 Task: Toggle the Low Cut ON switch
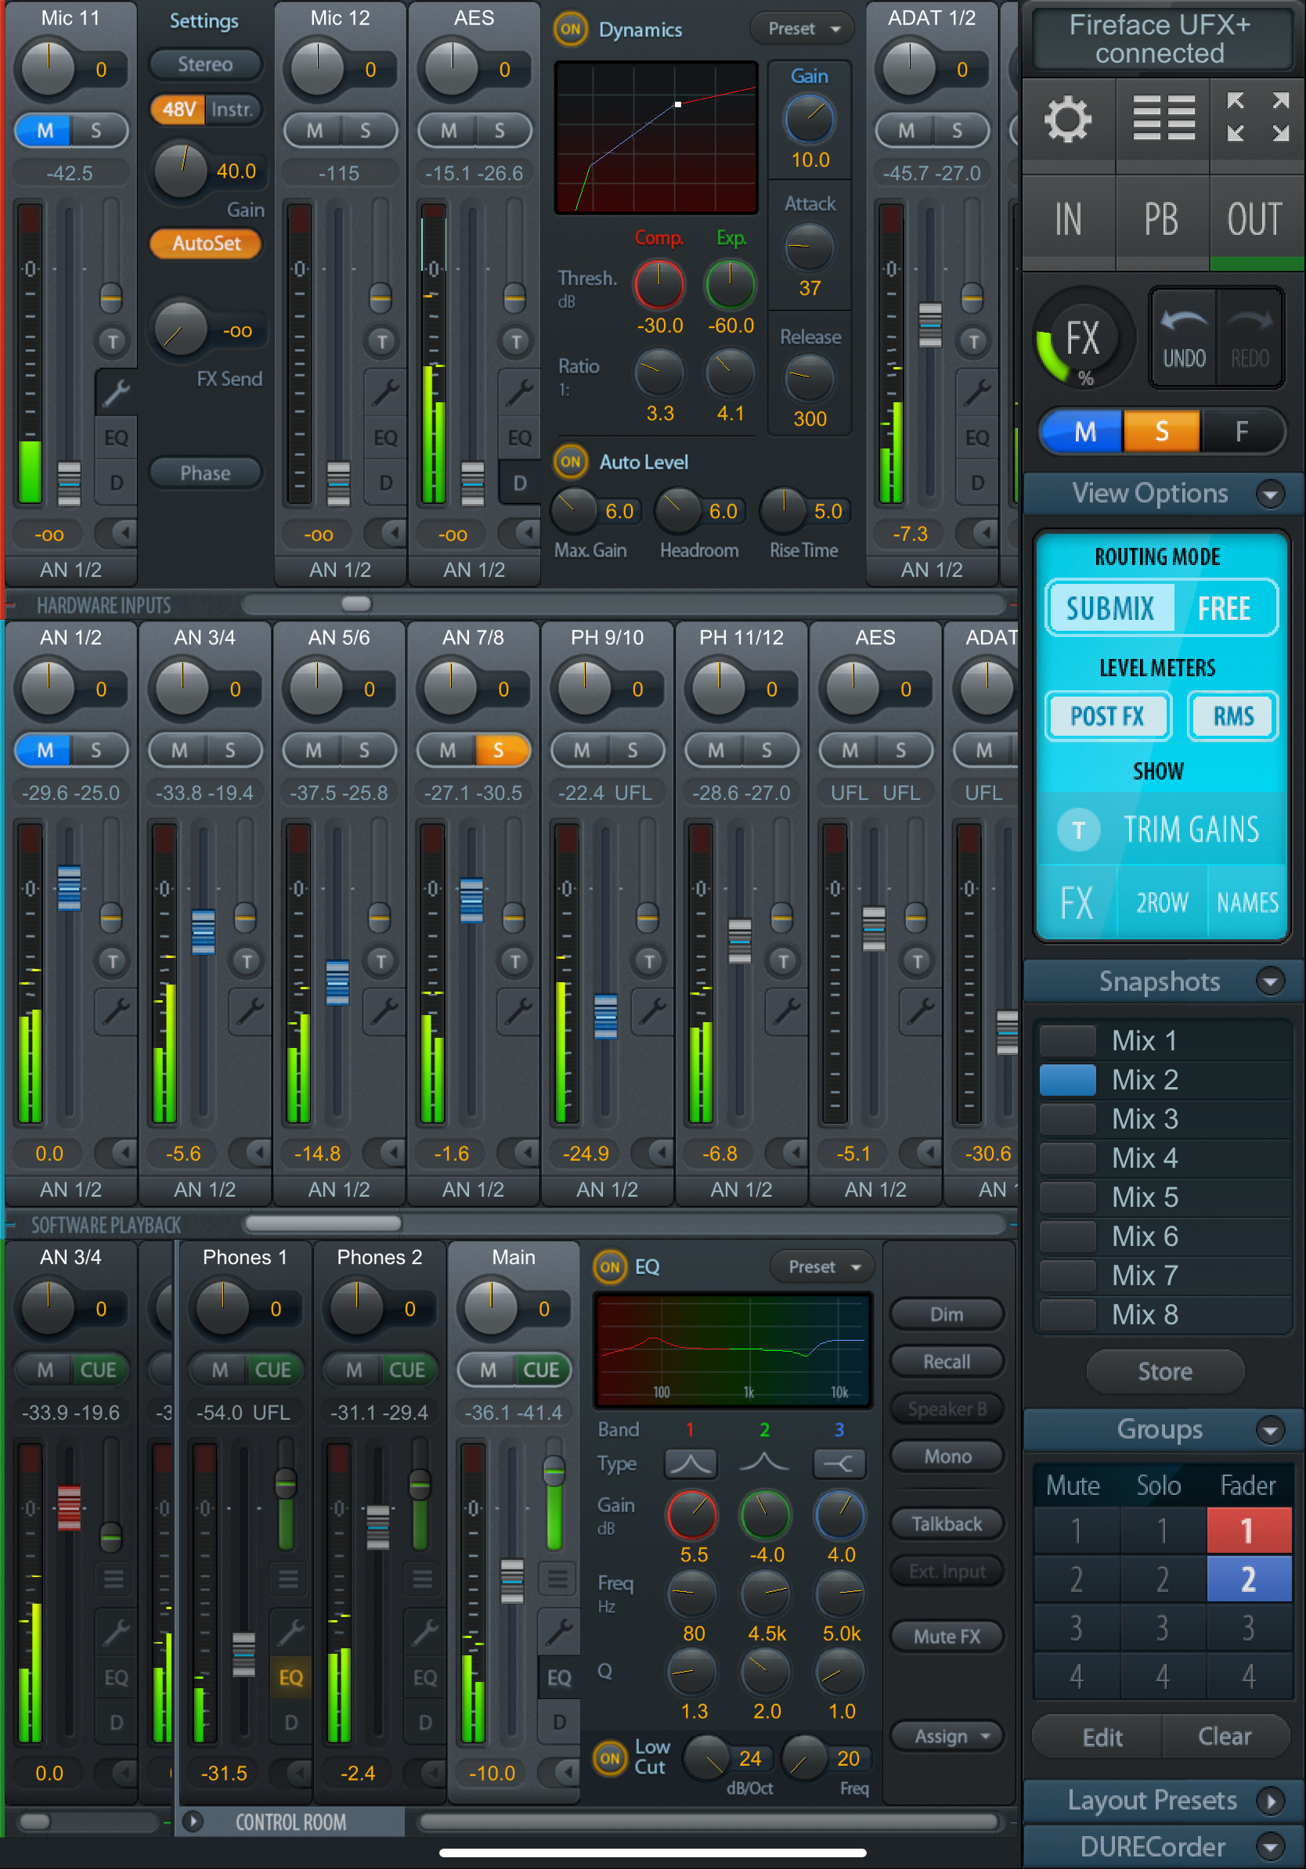coord(609,1758)
